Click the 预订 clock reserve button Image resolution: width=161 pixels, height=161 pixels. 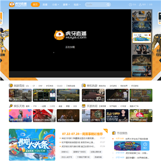[x=145, y=146]
